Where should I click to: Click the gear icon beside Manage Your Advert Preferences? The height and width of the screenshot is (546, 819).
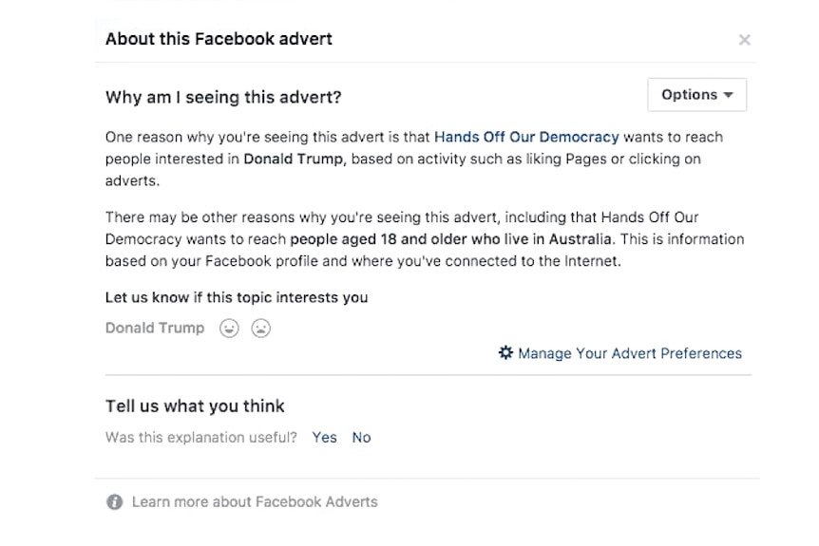(x=505, y=353)
